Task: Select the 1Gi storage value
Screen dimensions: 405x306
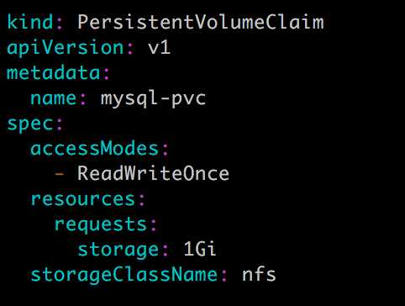Action: click(200, 249)
